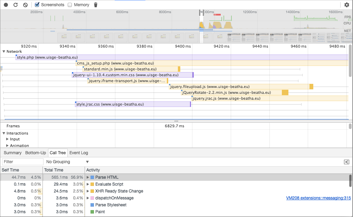Click the overview timeline selection handle
The width and height of the screenshot is (353, 217).
200,12
